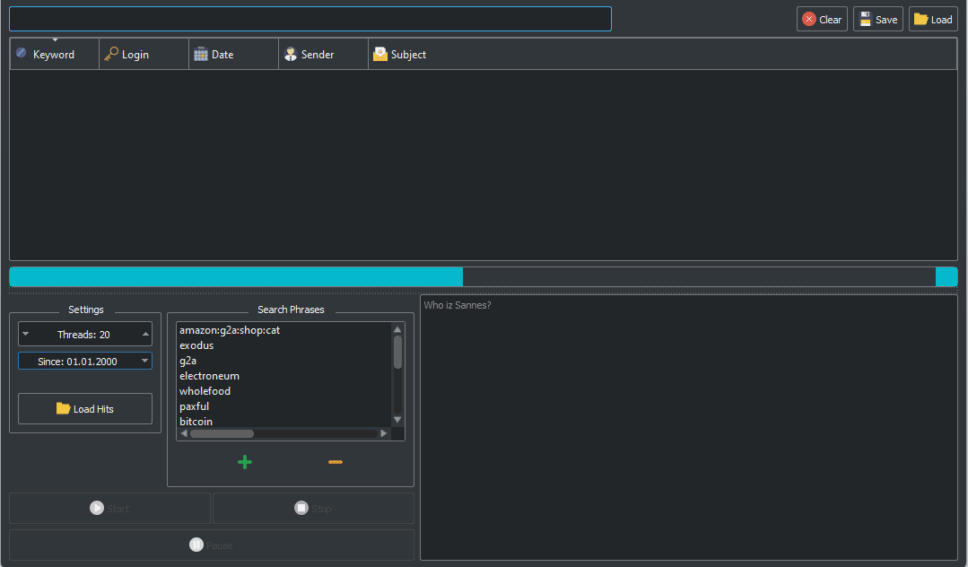Switch to the Sender tab
968x567 pixels.
click(x=322, y=53)
